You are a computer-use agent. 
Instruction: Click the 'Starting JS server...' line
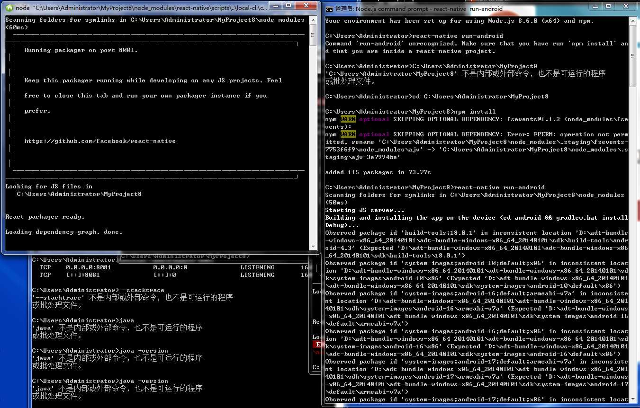click(x=365, y=210)
